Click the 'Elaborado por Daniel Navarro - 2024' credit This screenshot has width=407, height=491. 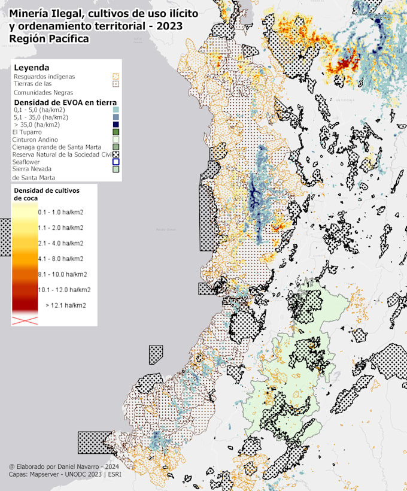coord(64,466)
